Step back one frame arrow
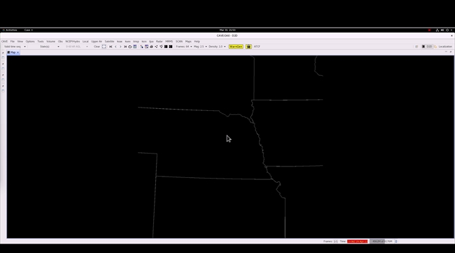The width and height of the screenshot is (455, 253). pos(115,47)
